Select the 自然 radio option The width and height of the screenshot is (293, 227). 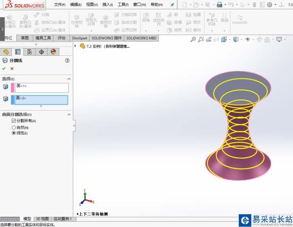pyautogui.click(x=14, y=127)
